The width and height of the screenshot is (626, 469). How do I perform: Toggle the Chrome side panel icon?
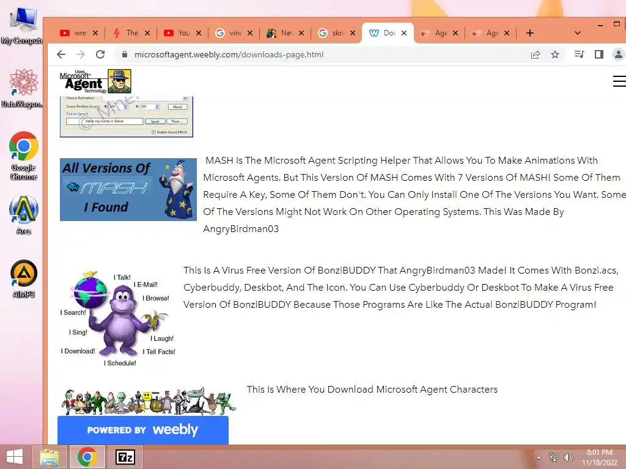coord(599,54)
